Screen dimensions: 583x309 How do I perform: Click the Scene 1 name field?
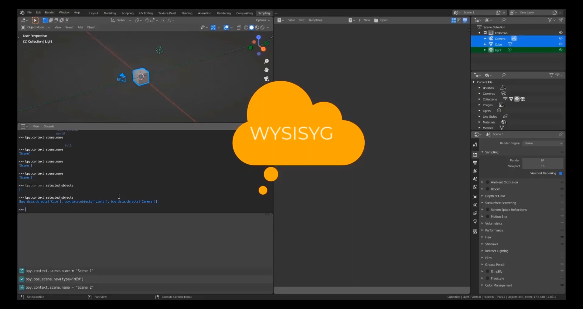478,12
